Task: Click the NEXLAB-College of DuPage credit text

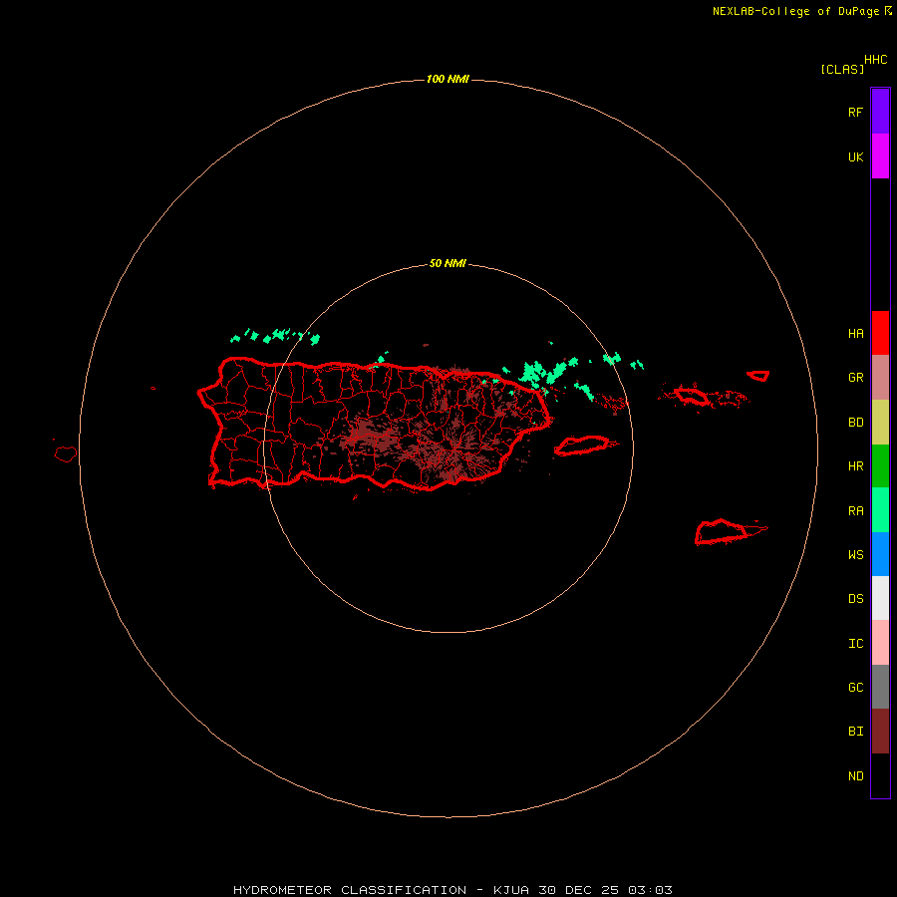Action: pos(795,11)
